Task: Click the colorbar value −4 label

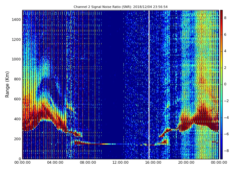Action: [226, 118]
